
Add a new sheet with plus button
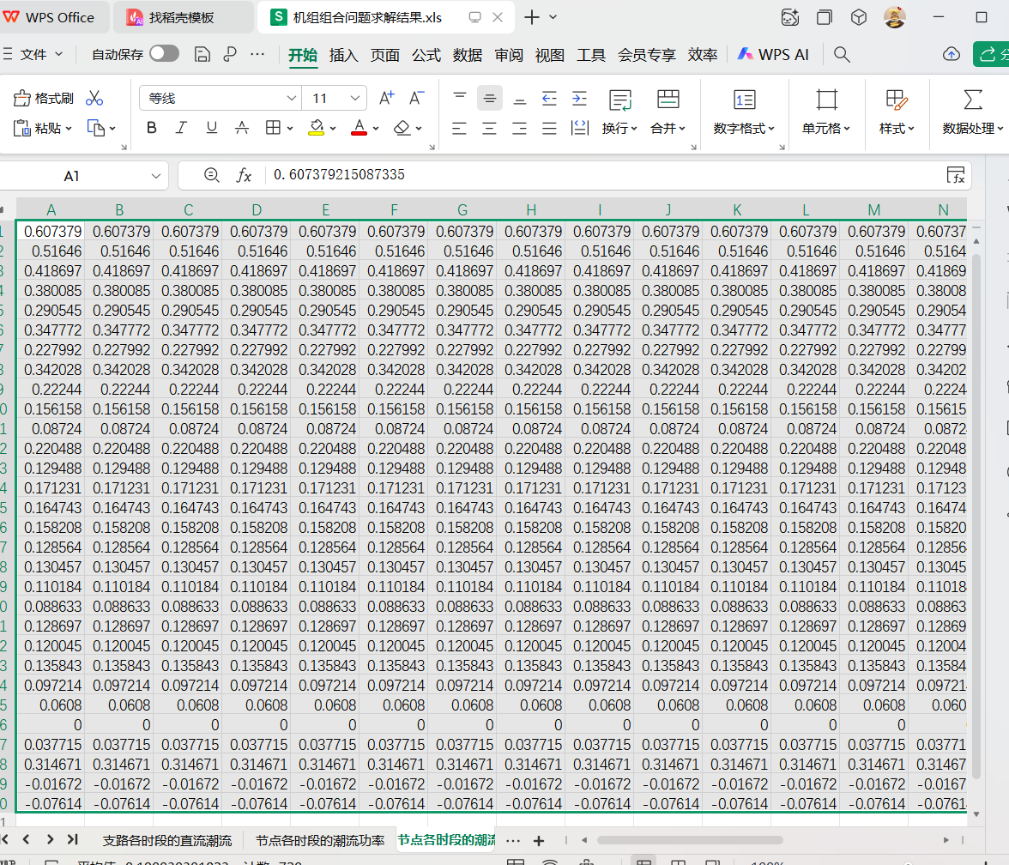click(x=538, y=840)
